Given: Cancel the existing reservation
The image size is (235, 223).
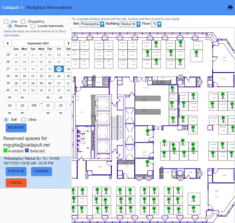Looking at the screenshot, I should (x=16, y=183).
